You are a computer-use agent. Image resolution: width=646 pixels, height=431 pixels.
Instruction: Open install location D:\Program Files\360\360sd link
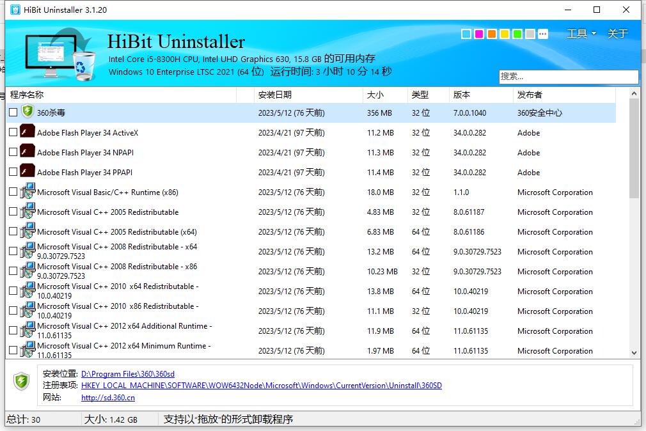[x=128, y=373]
